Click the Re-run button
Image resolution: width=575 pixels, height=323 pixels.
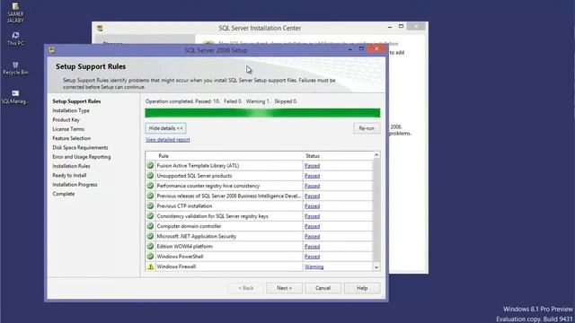pyautogui.click(x=367, y=128)
